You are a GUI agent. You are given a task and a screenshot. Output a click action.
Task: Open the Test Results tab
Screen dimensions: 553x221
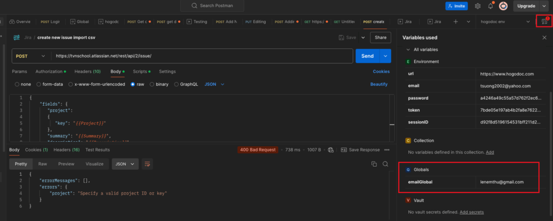[x=97, y=150]
